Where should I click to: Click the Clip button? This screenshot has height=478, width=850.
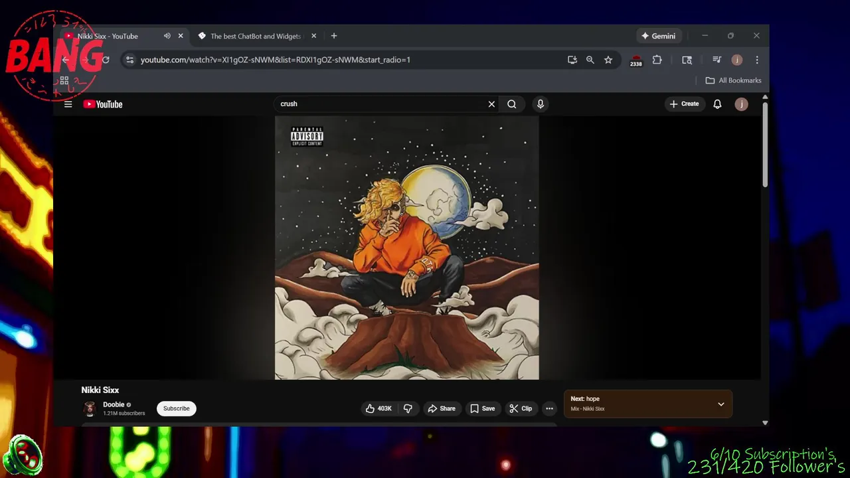(x=521, y=408)
